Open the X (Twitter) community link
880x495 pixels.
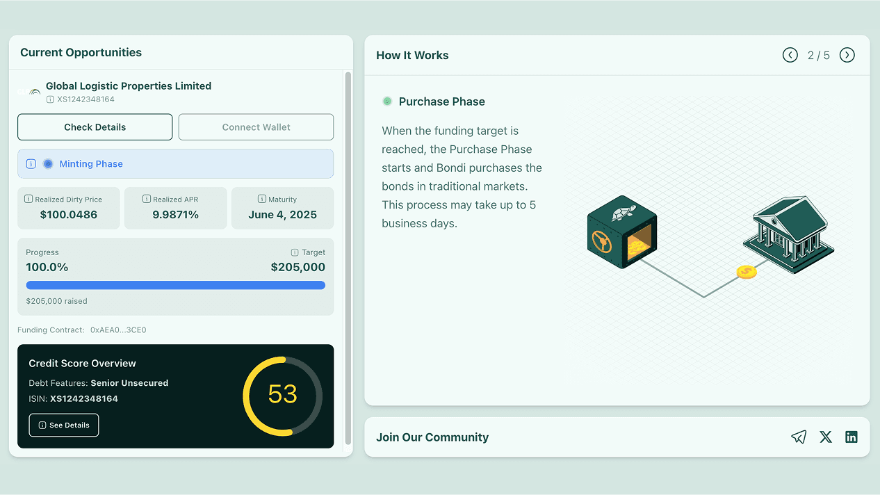825,437
